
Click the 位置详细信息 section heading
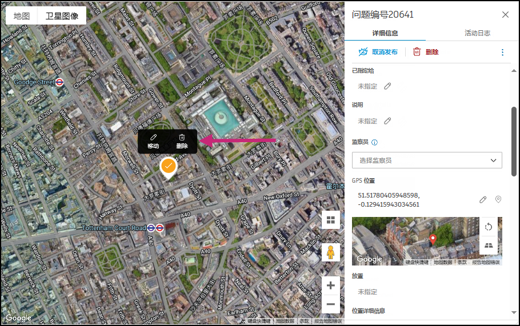point(368,311)
